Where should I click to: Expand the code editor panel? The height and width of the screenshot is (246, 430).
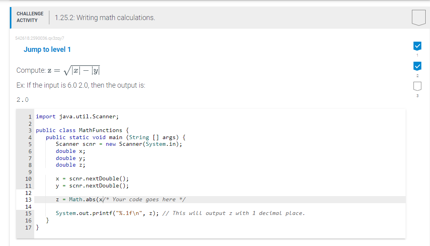point(210,173)
